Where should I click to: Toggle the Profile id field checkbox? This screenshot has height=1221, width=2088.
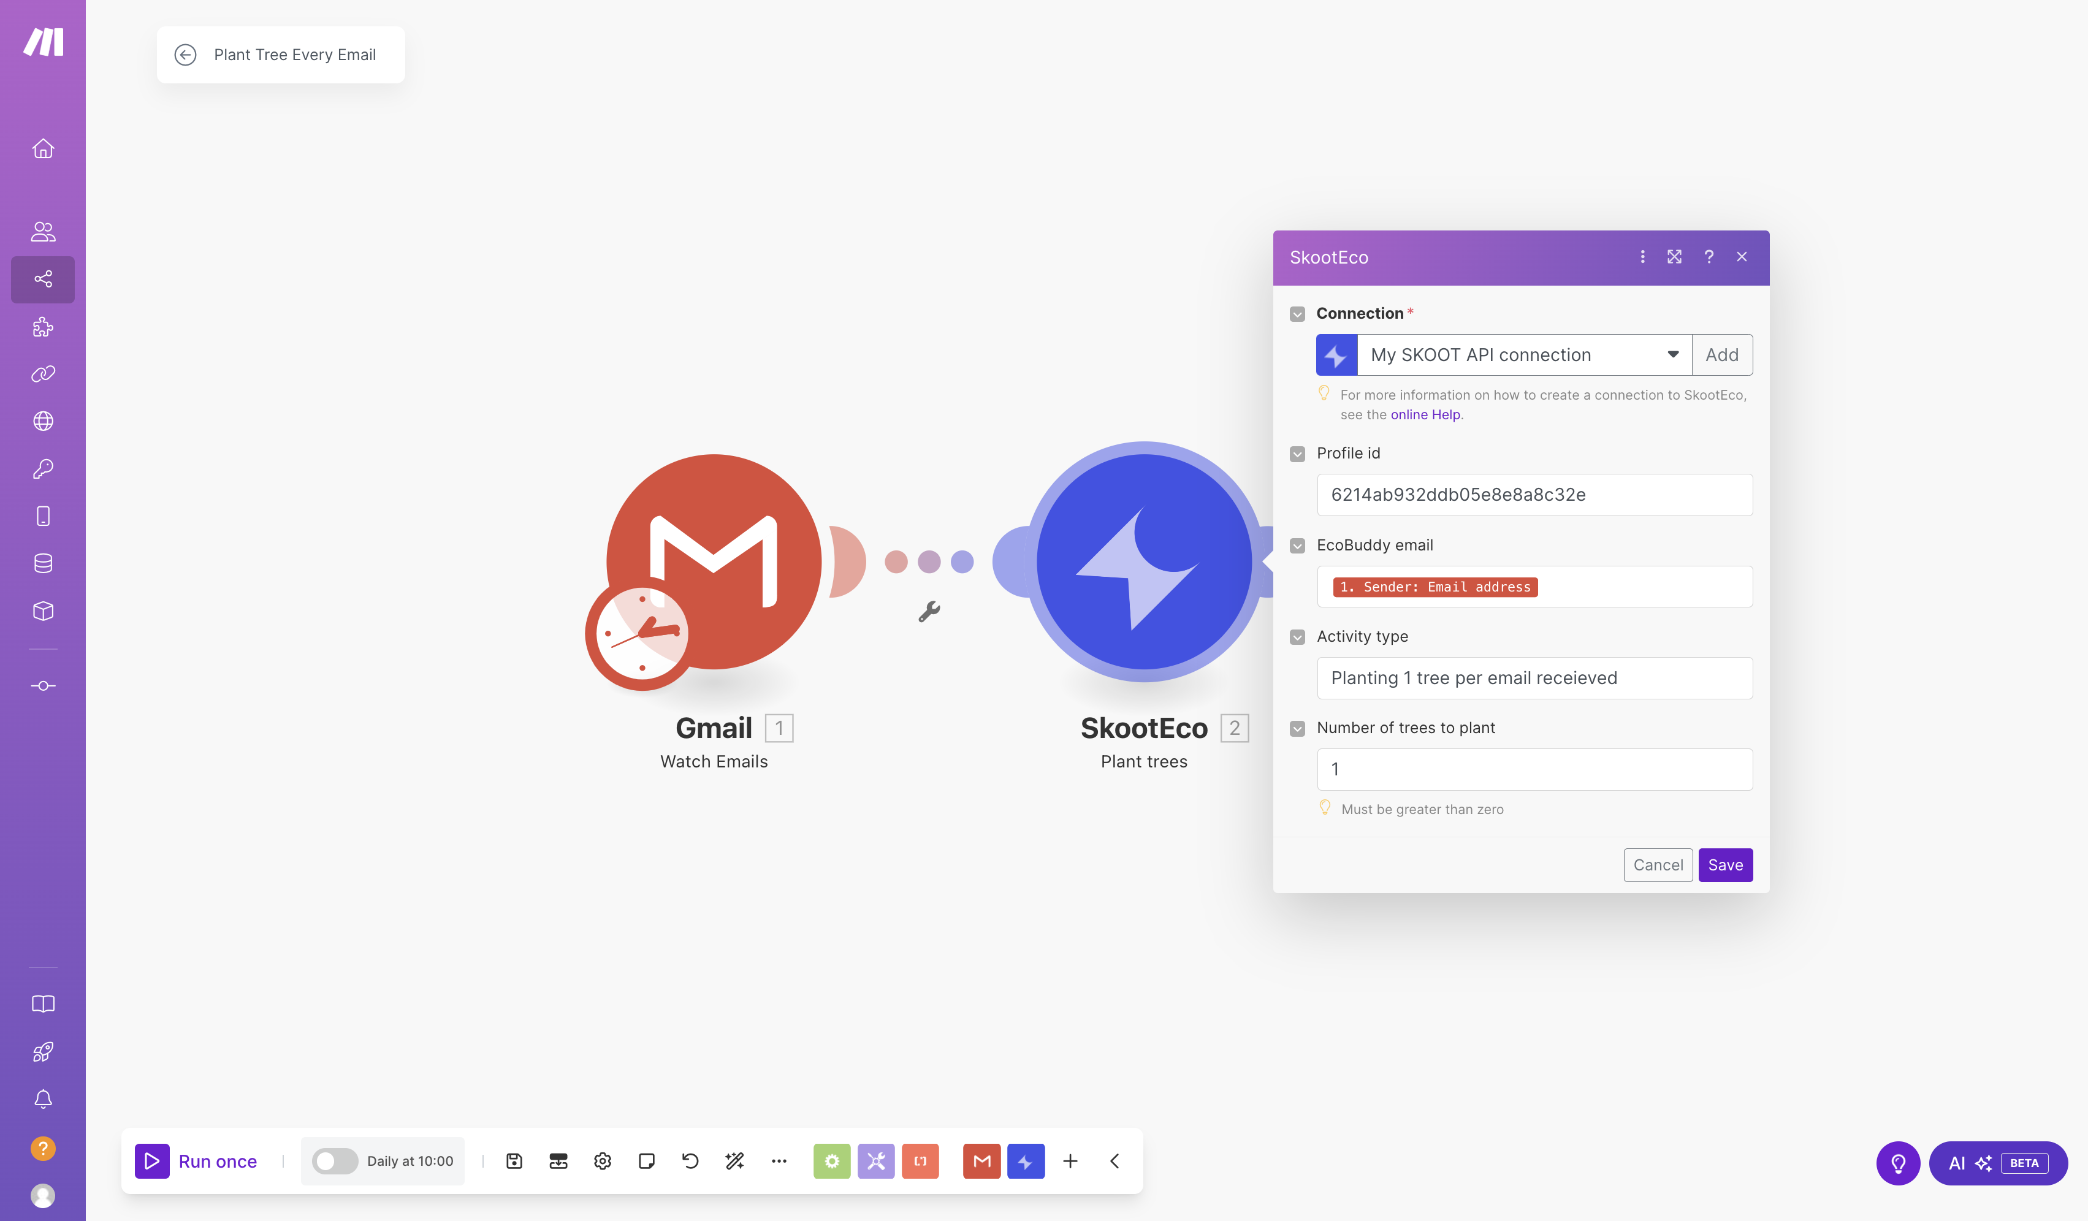tap(1298, 454)
